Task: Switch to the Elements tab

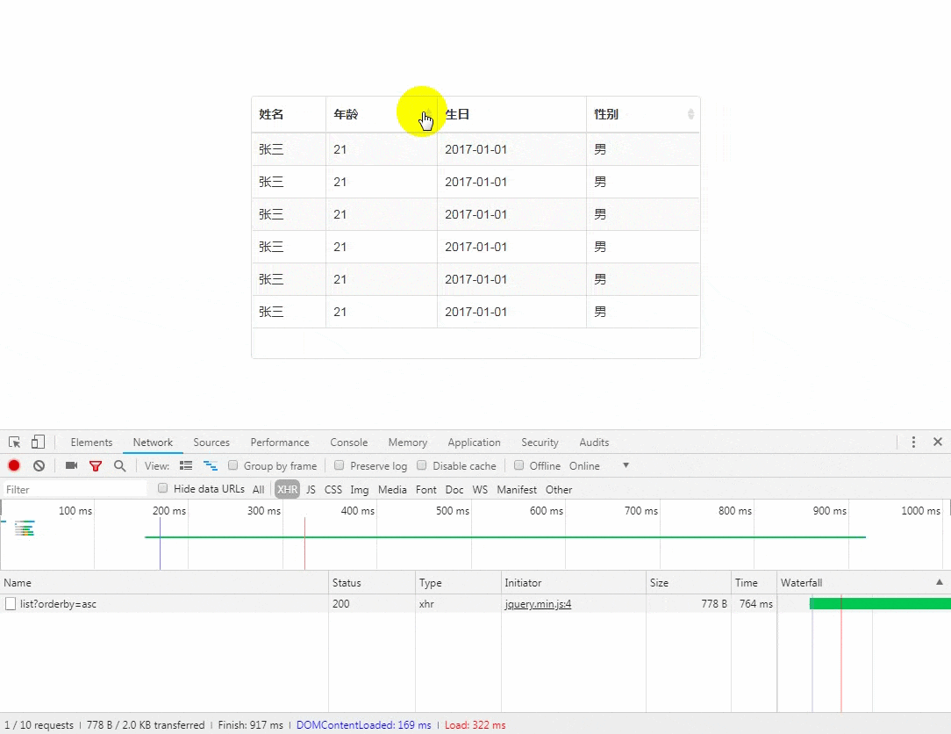Action: click(91, 442)
